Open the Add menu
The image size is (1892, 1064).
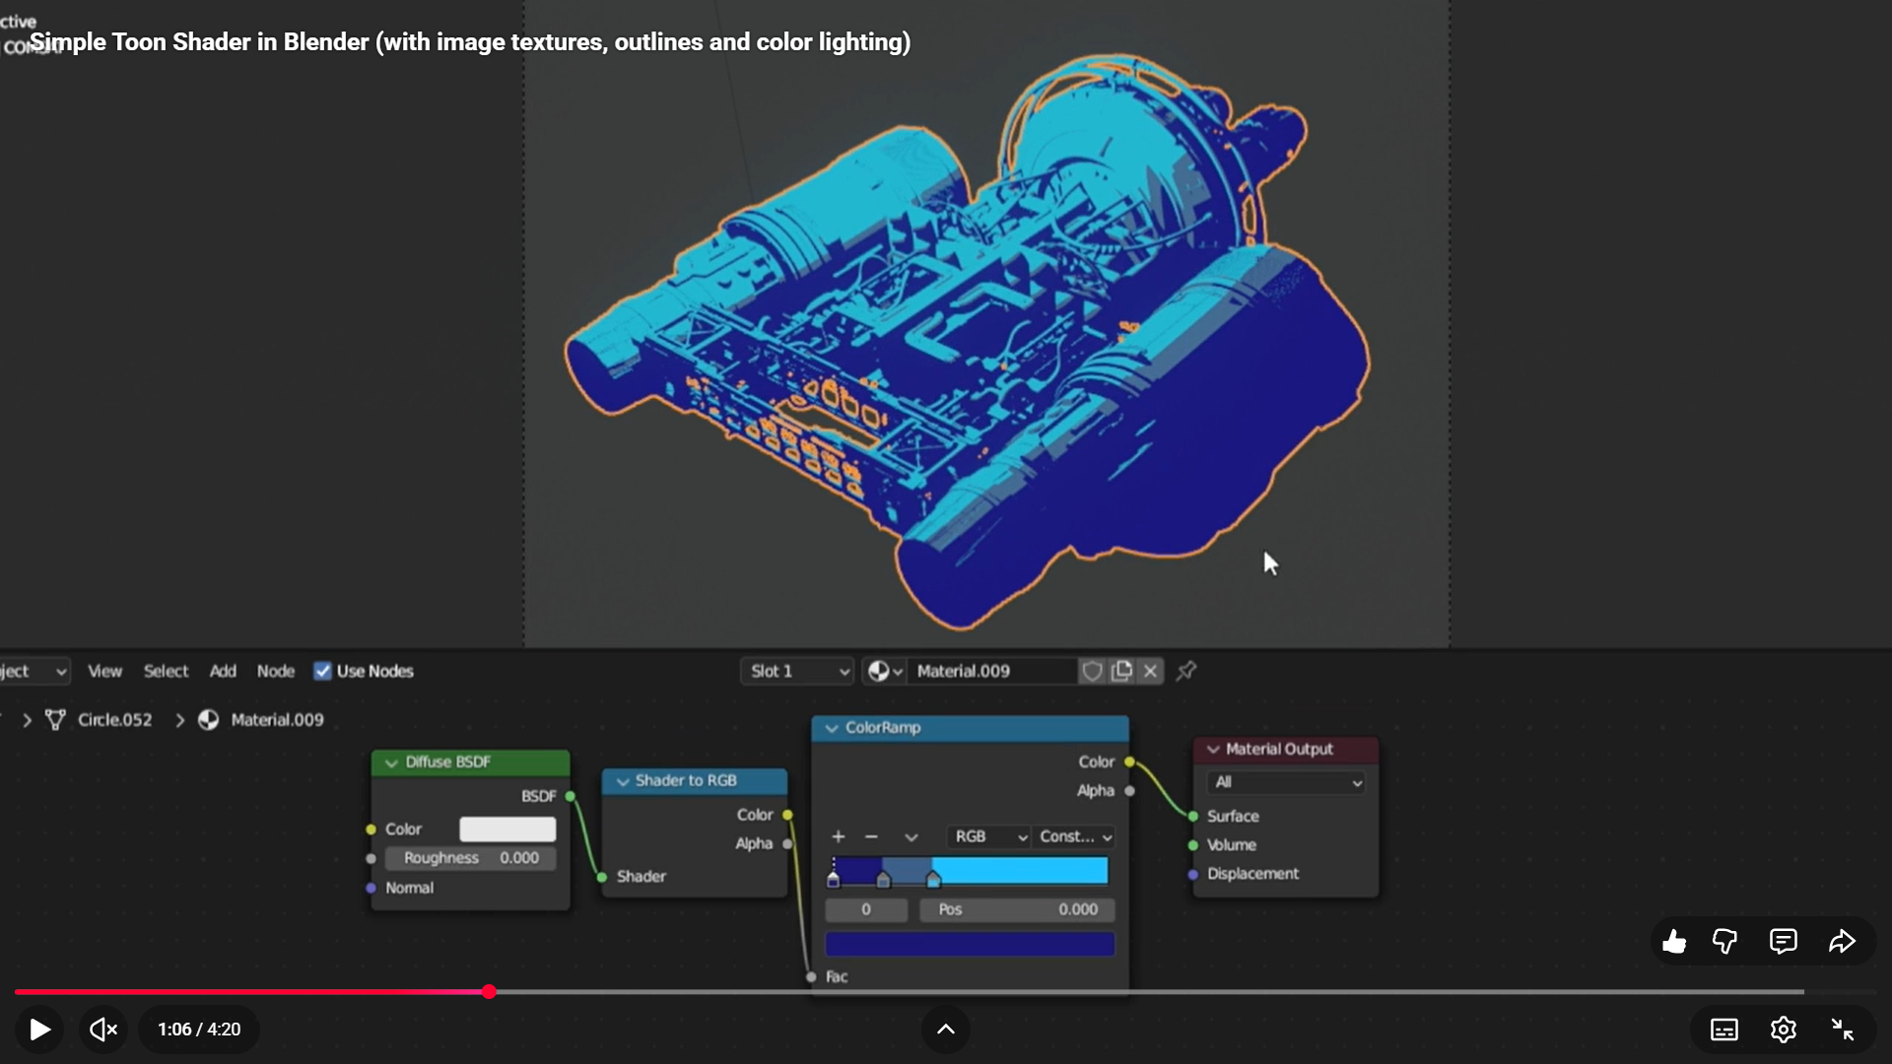[223, 671]
